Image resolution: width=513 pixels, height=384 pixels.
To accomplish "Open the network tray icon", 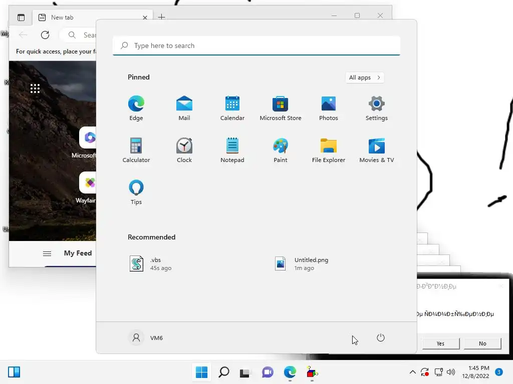I will click(438, 372).
